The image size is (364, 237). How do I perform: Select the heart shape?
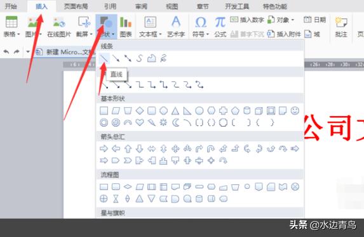[x=140, y=122]
